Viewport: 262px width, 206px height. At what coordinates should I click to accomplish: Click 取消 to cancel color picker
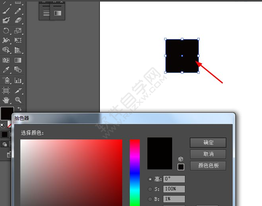(x=208, y=154)
